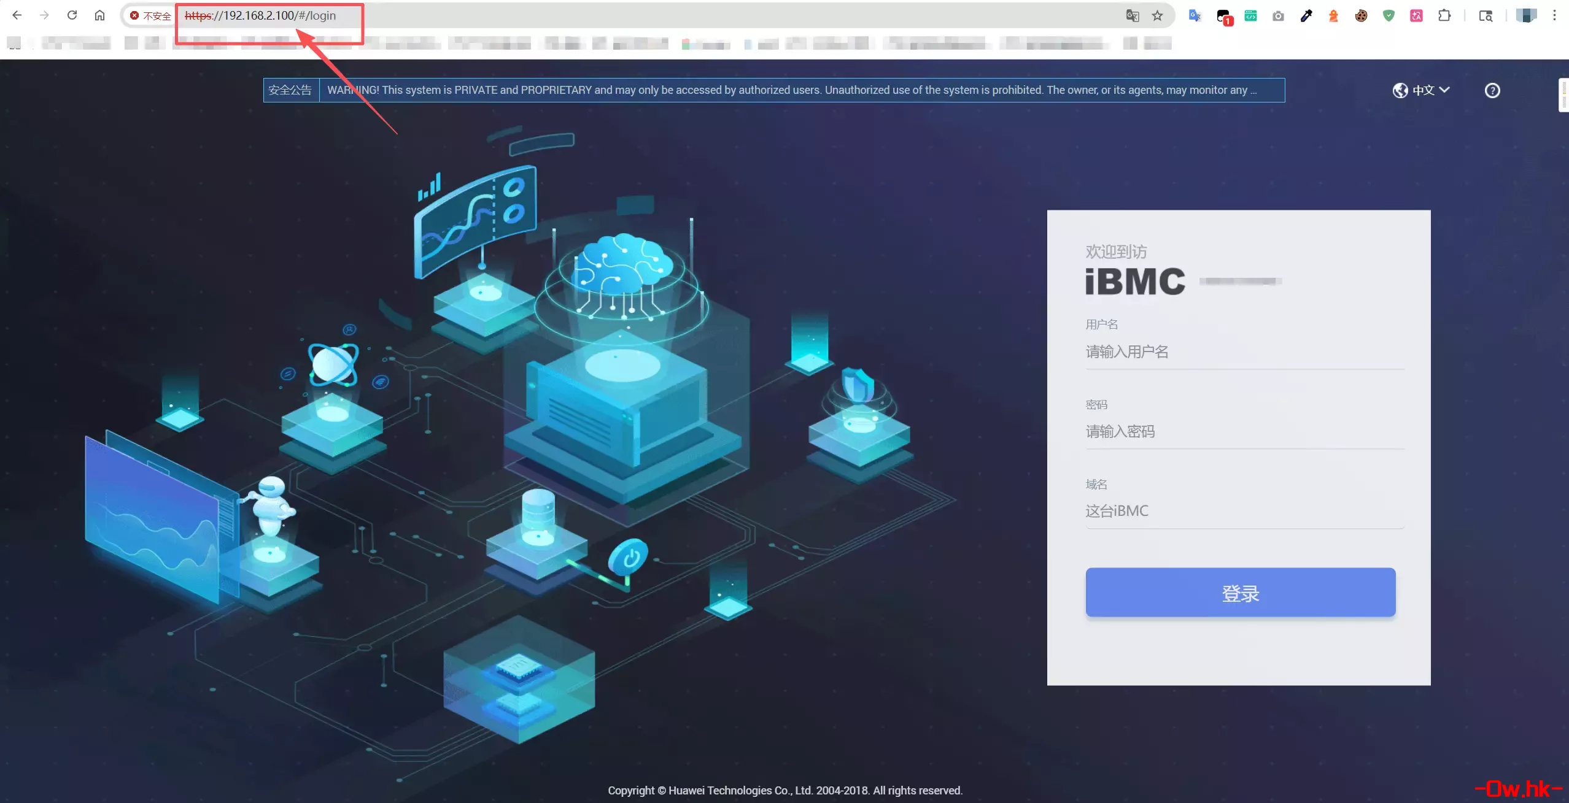
Task: Open the tab search icon
Action: click(x=1486, y=16)
